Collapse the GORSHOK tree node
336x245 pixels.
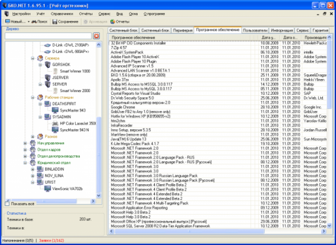pyautogui.click(x=40, y=65)
